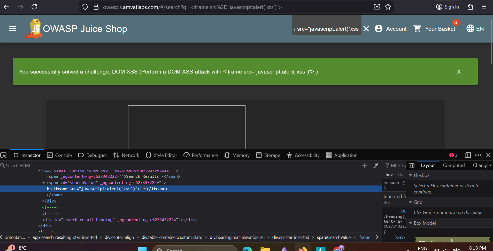493x251 pixels.
Task: Collapse the Flexbox section
Action: pyautogui.click(x=410, y=175)
